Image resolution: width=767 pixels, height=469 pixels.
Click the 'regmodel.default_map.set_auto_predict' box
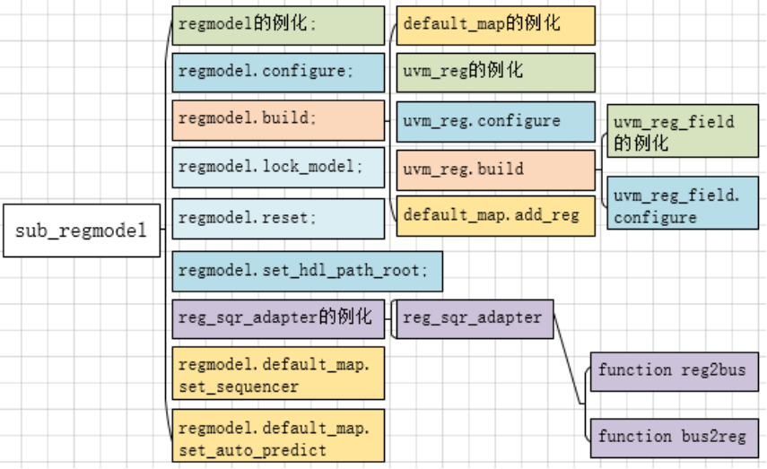(x=278, y=436)
